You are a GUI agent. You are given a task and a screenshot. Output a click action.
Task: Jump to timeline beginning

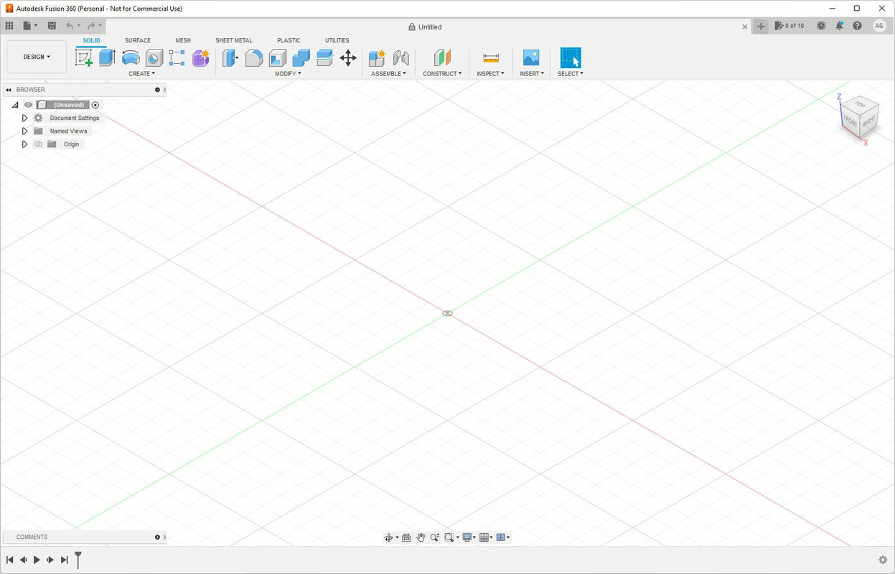coord(9,560)
